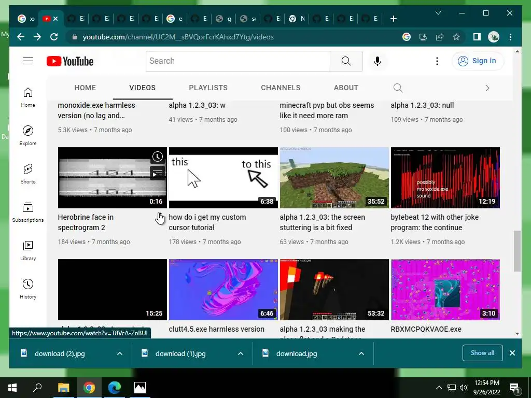Image resolution: width=531 pixels, height=398 pixels.
Task: Open YouTube settings three-dot menu
Action: (437, 61)
